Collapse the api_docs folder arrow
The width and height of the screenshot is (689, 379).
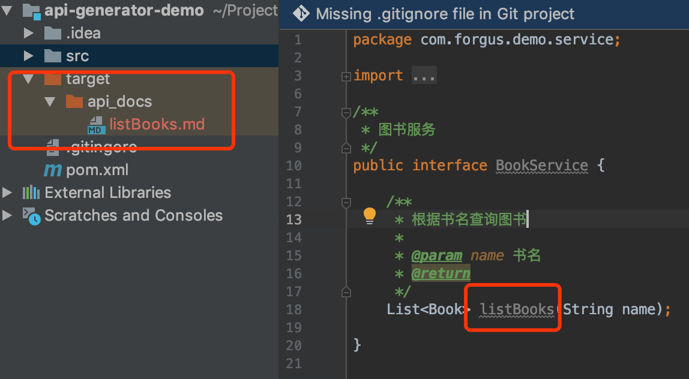[x=50, y=102]
